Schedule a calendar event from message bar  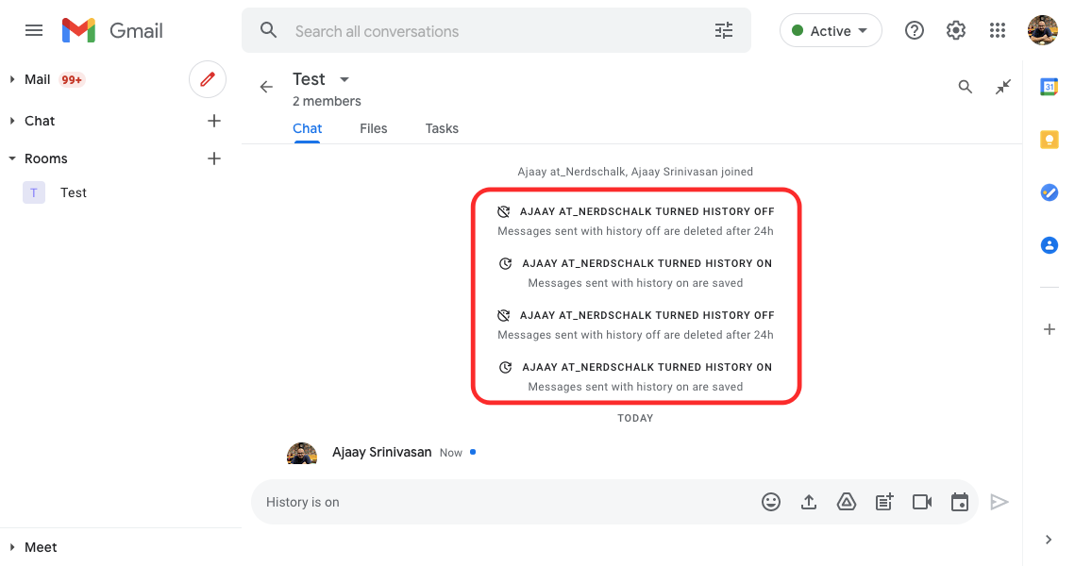(x=960, y=502)
